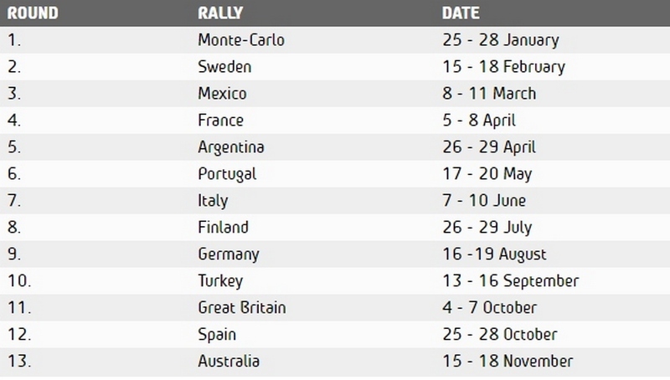Select the Great Britain rally name
This screenshot has height=380, width=670.
[x=242, y=308]
